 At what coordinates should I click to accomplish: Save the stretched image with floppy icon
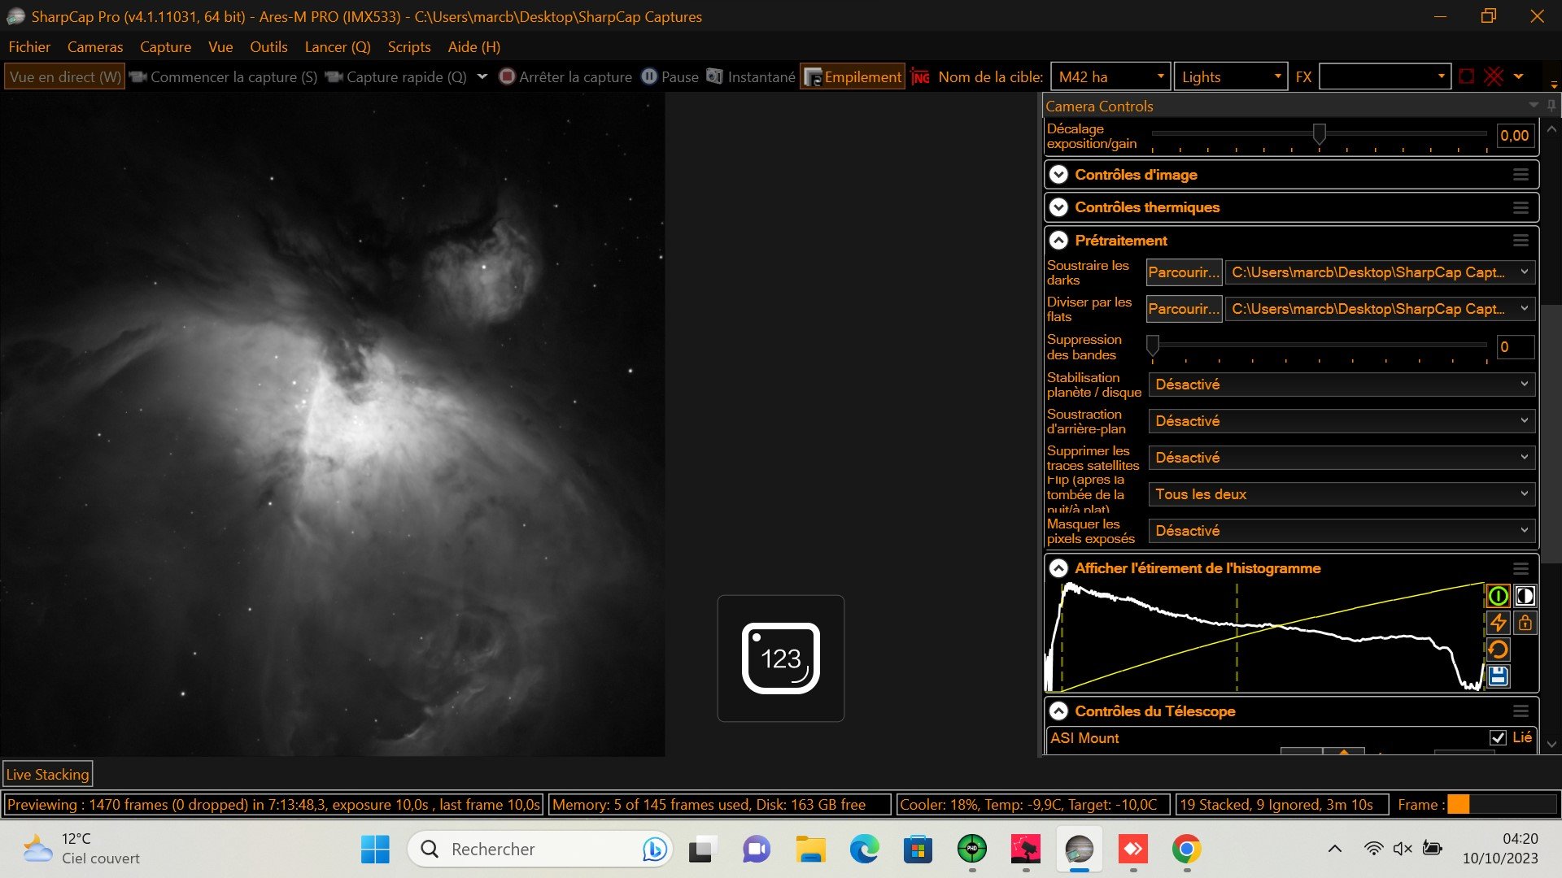point(1498,676)
